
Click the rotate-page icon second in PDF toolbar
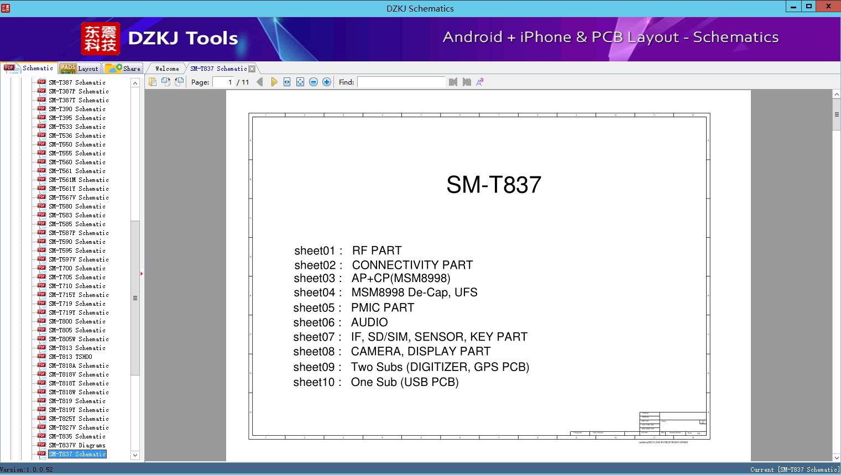click(x=165, y=82)
